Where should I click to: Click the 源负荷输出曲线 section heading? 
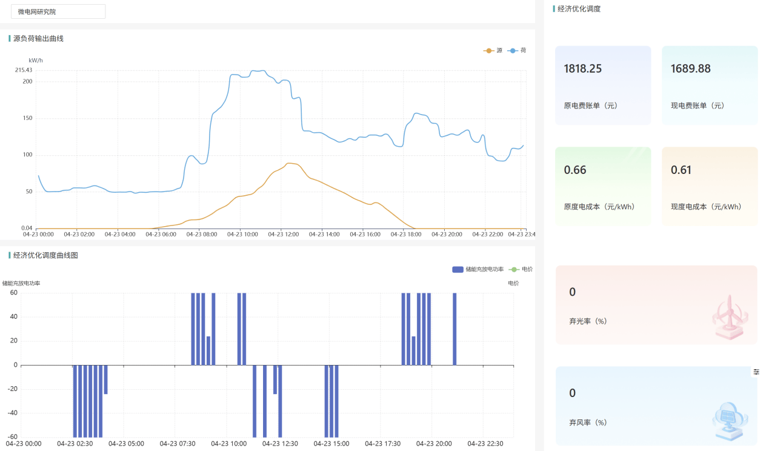pyautogui.click(x=38, y=38)
